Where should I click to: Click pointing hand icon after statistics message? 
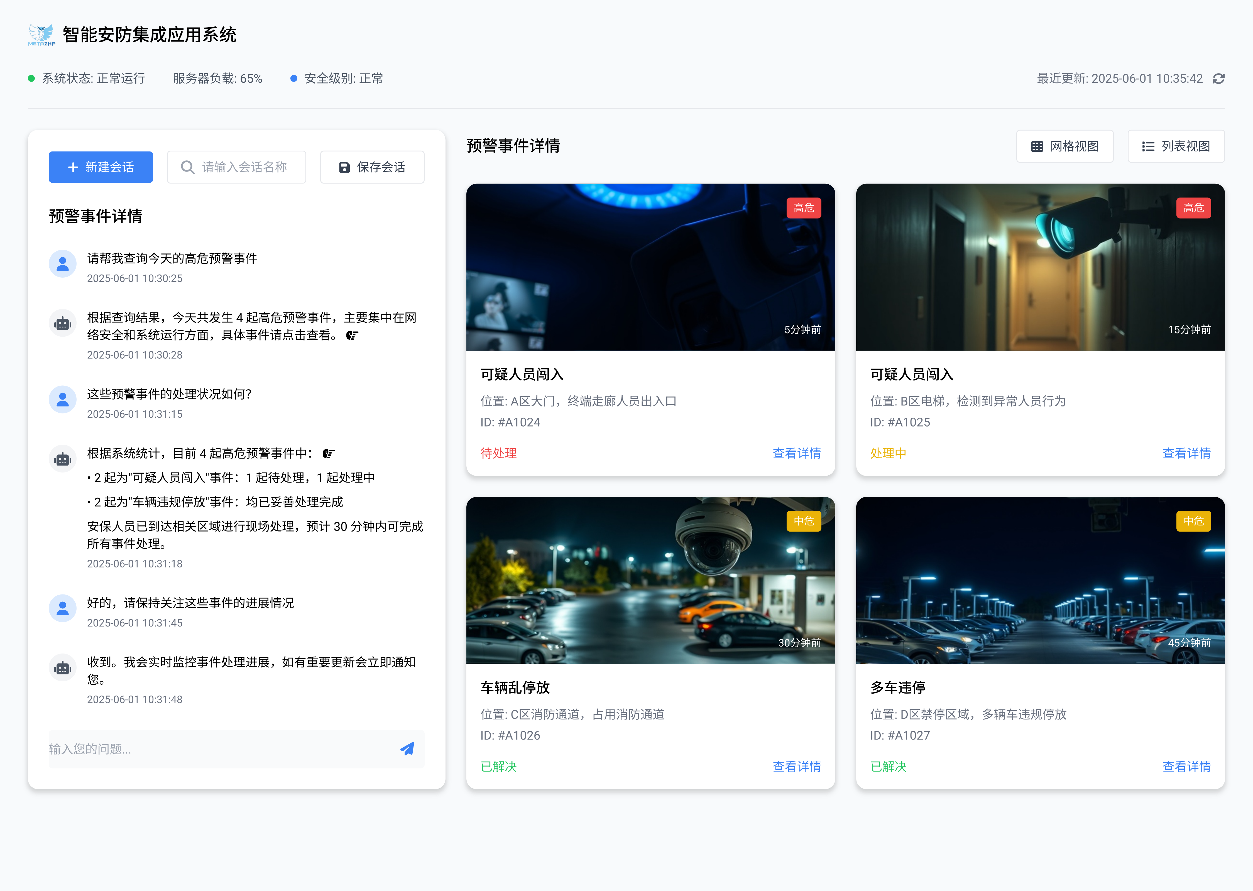click(328, 454)
